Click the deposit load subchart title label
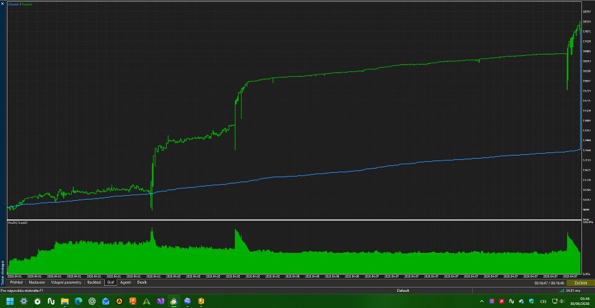 point(19,222)
